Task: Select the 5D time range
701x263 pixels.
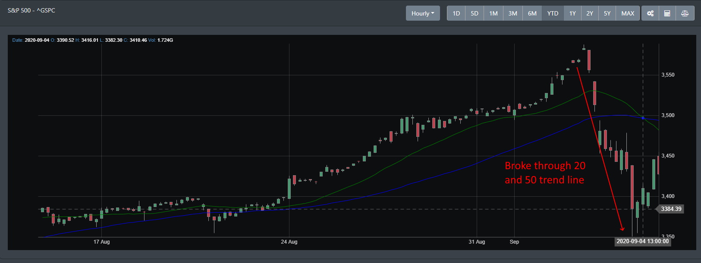Action: point(475,13)
